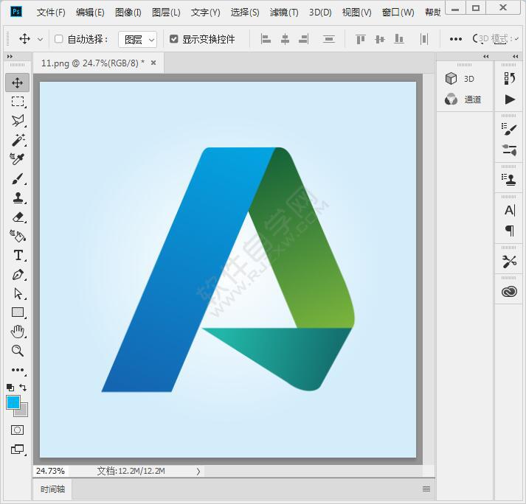
Task: Toggle Quick Mask mode
Action: [x=18, y=430]
